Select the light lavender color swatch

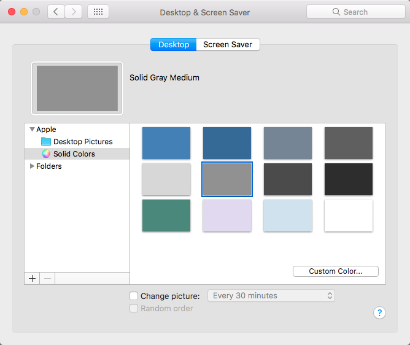pos(227,215)
